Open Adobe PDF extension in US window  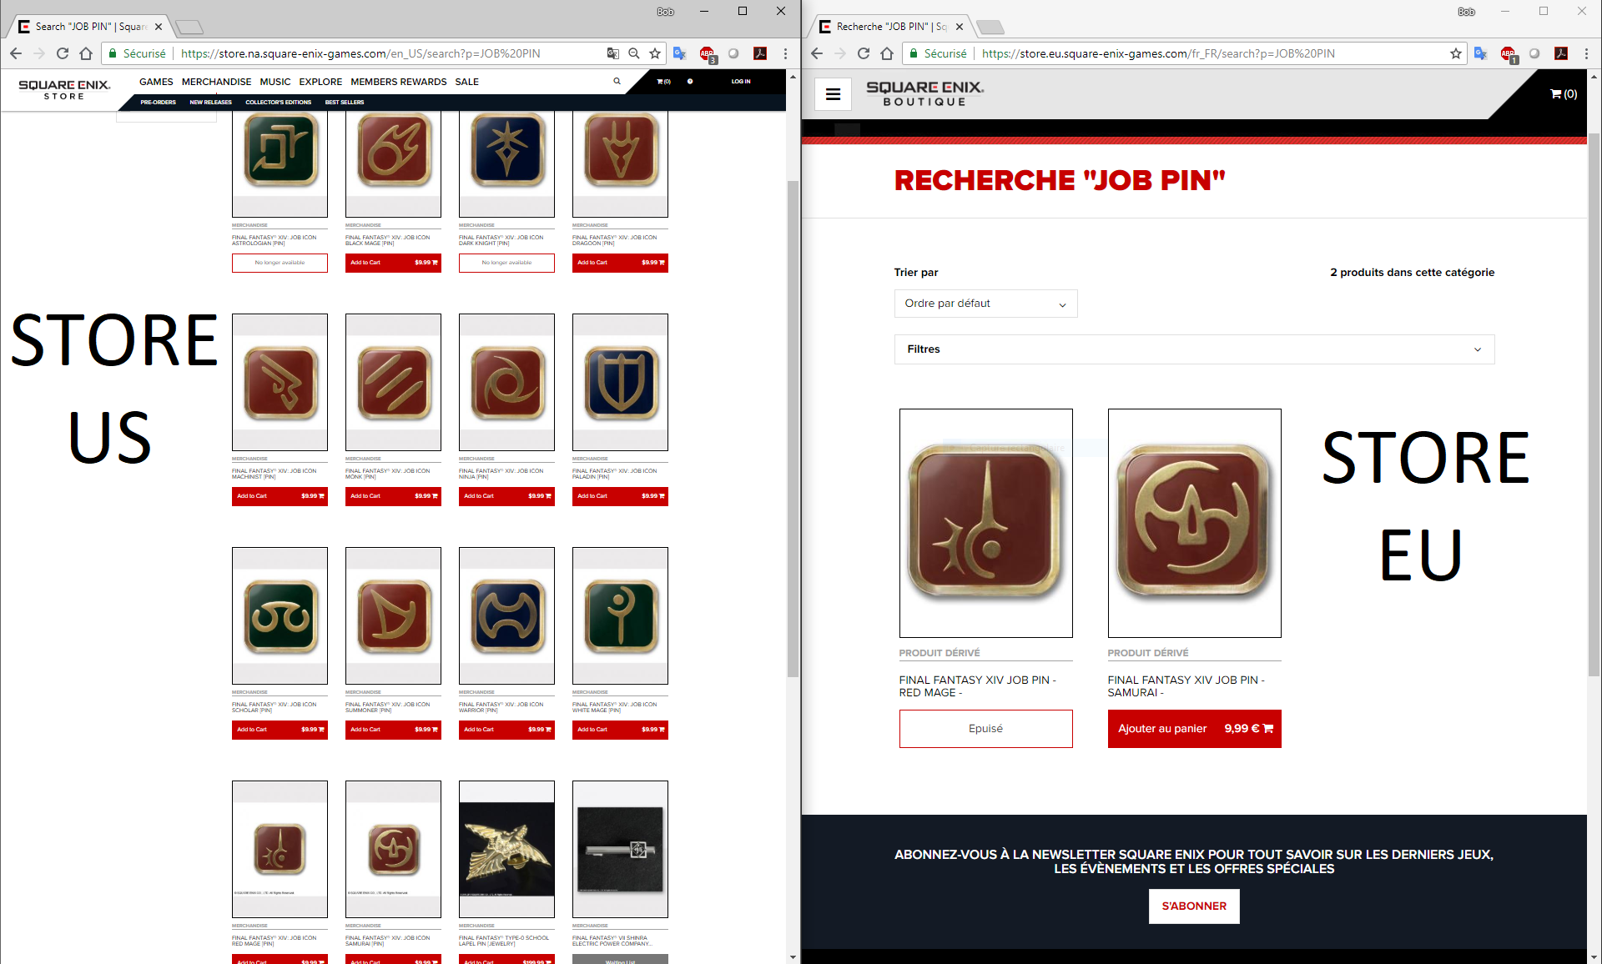[760, 53]
